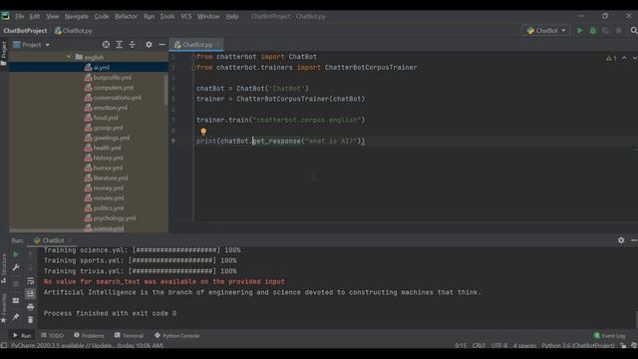
Task: Toggle scroll to end icon in Run console
Action: click(x=30, y=293)
